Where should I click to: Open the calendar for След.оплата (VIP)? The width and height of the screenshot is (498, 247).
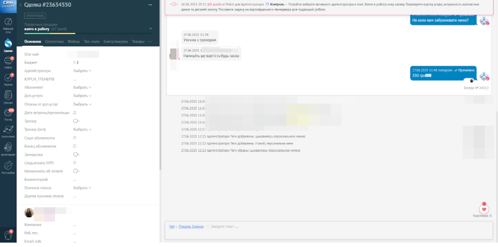click(75, 163)
